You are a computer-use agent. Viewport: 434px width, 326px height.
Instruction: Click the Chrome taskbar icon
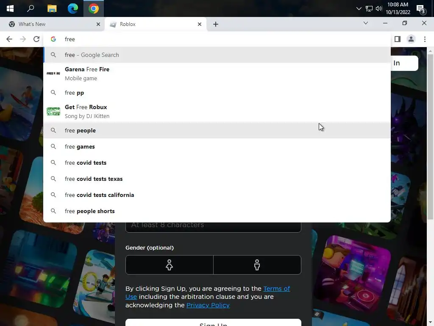[94, 8]
